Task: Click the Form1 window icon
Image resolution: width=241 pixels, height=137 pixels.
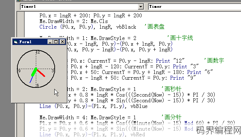Action: 16,42
